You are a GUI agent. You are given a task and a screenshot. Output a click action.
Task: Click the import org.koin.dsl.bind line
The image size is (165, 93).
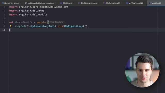pos(27,11)
